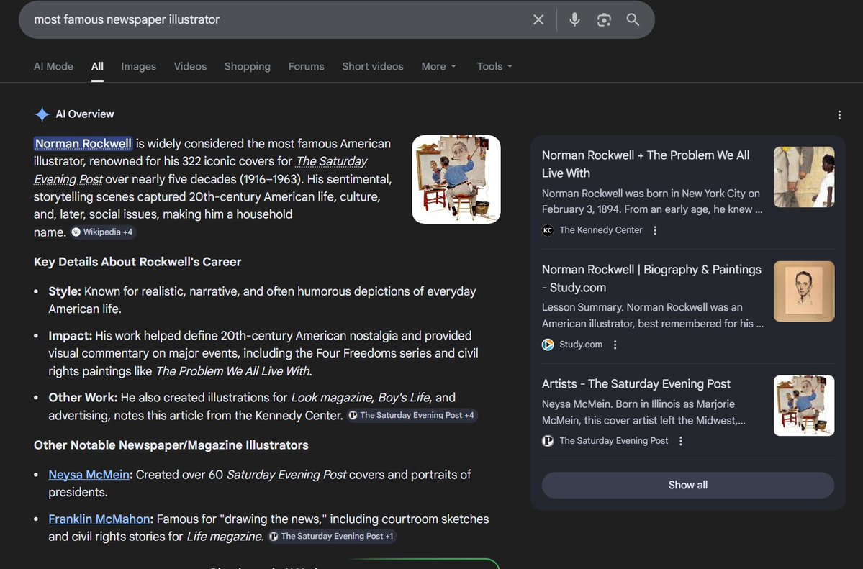Open The Saturday Evening Post +4 source chip
The height and width of the screenshot is (569, 863).
click(412, 416)
